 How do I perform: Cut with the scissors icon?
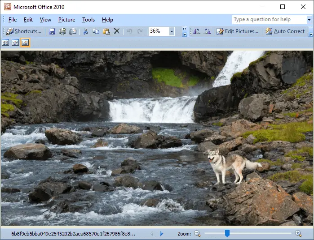tap(85, 31)
